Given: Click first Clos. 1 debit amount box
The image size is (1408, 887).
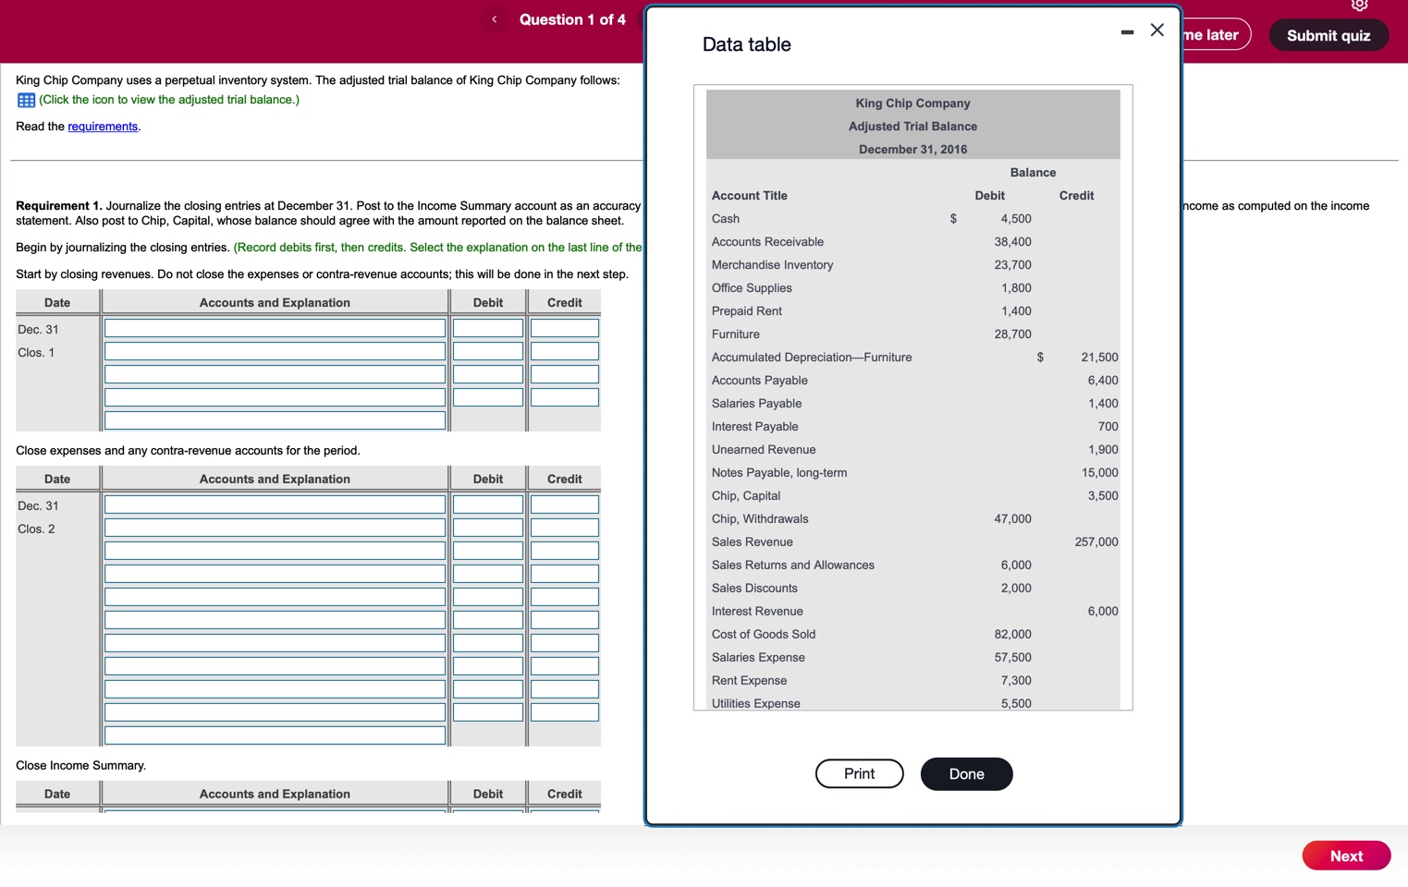Looking at the screenshot, I should [488, 328].
